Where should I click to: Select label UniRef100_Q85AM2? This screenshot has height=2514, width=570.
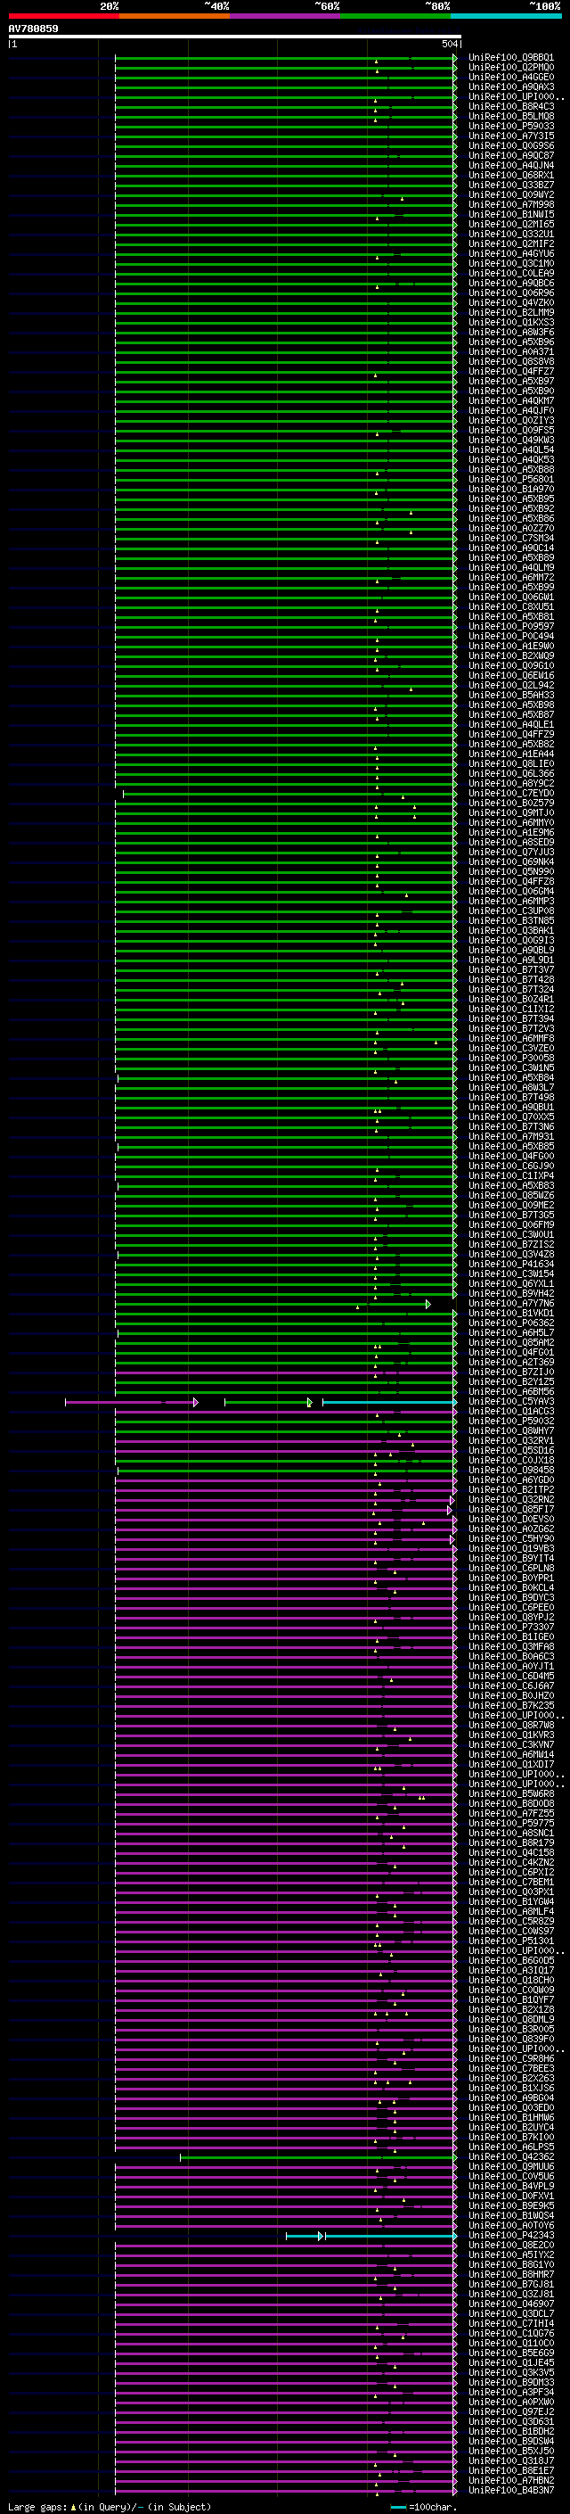tap(510, 1343)
